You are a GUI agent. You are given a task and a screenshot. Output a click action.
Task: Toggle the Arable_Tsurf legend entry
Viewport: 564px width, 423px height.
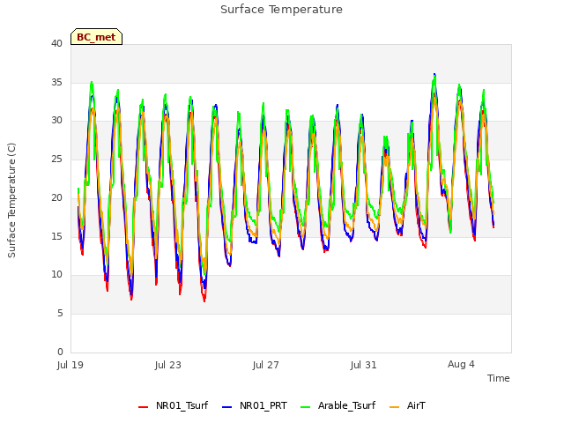pos(338,405)
